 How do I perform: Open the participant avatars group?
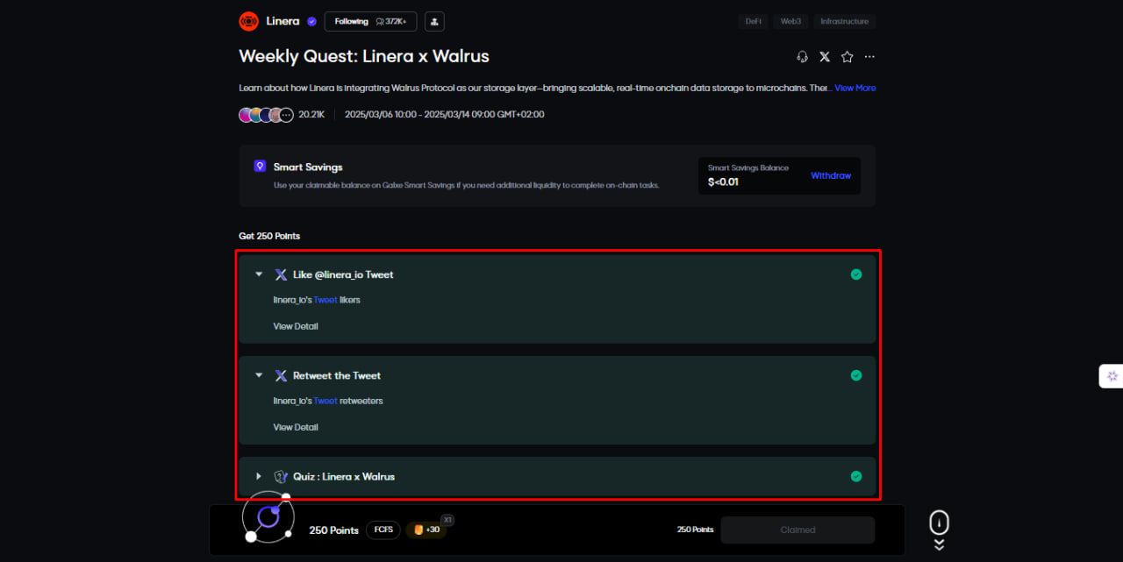click(x=266, y=114)
